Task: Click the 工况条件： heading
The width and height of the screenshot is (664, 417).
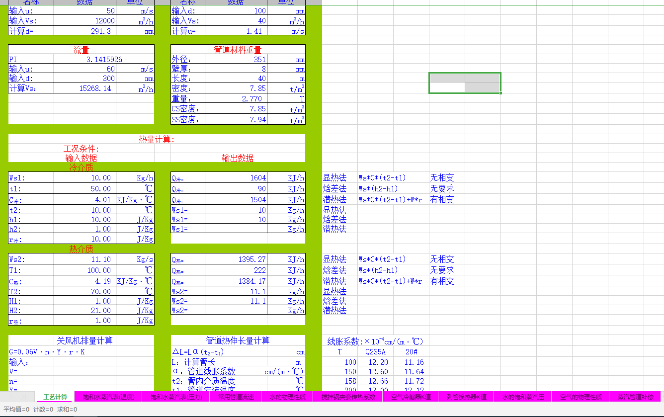Action: [81, 149]
